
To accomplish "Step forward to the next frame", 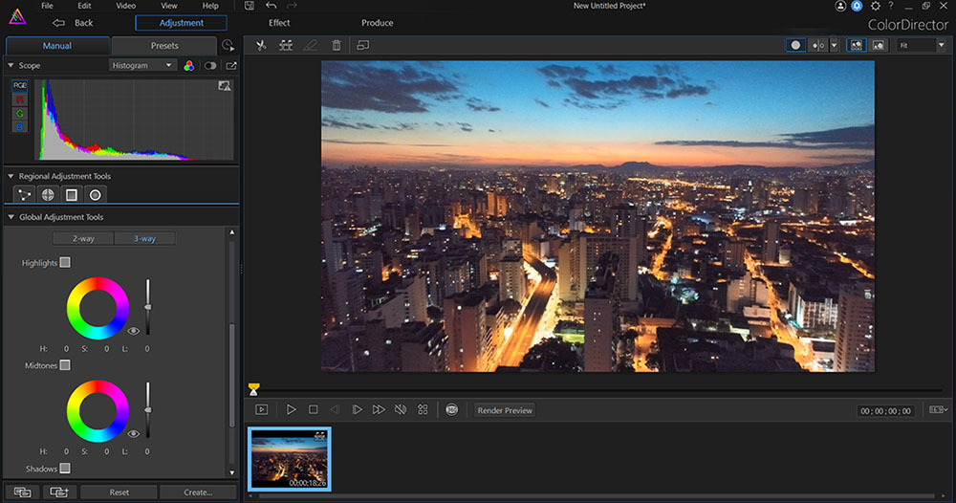I will tap(357, 409).
